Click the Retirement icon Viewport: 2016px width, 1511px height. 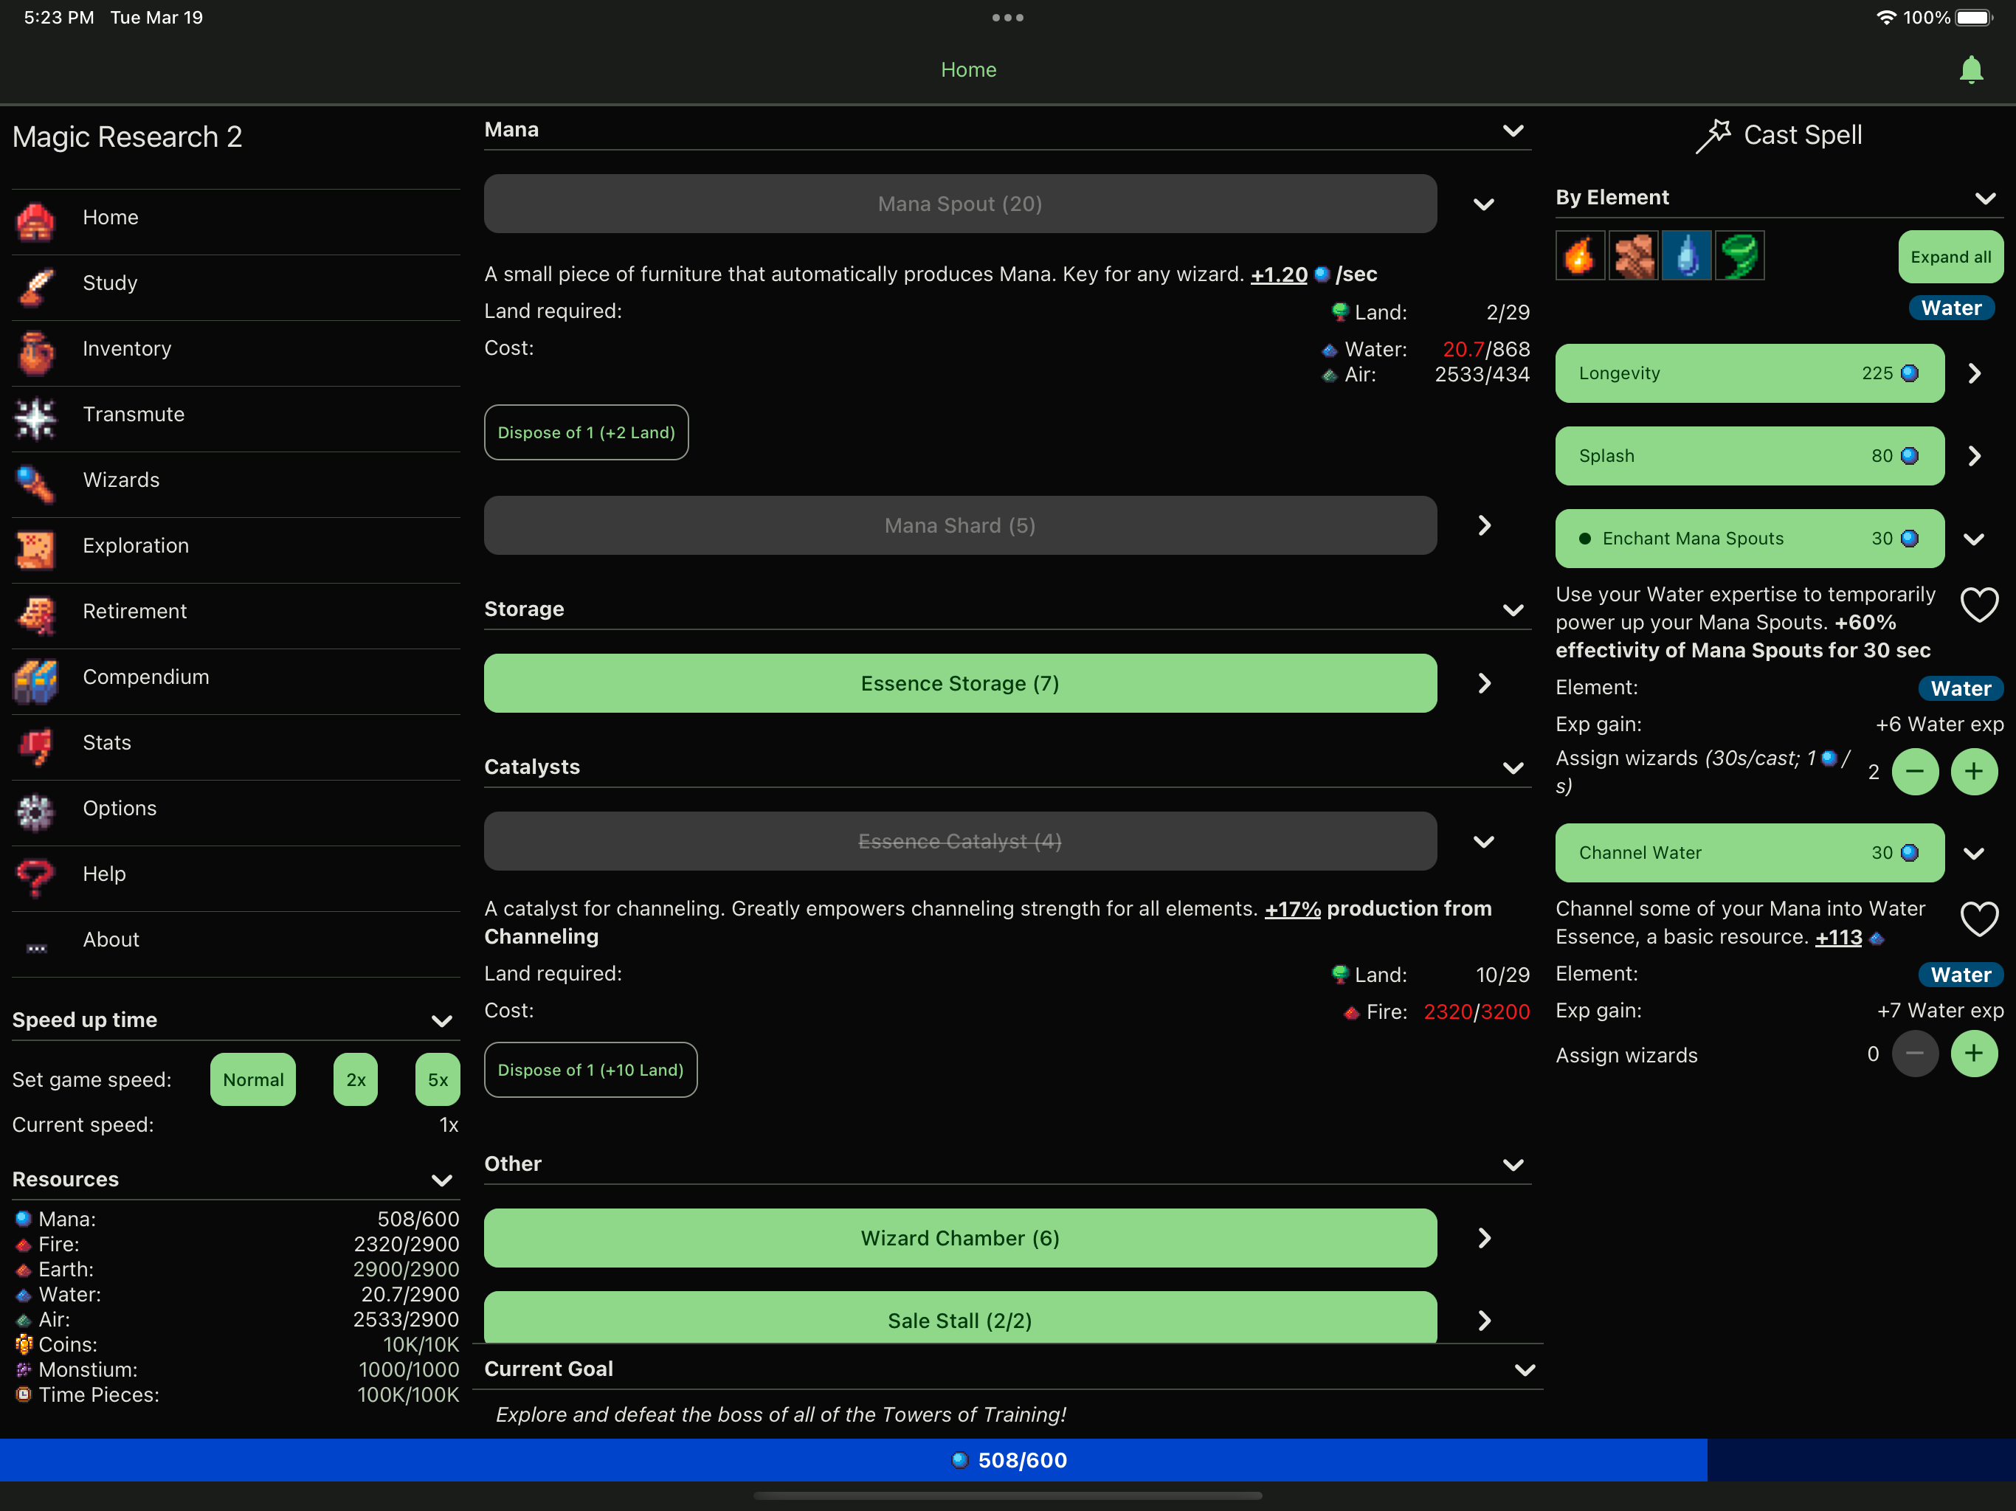[x=35, y=615]
